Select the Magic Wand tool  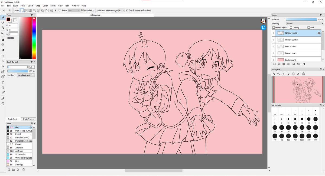point(3,66)
